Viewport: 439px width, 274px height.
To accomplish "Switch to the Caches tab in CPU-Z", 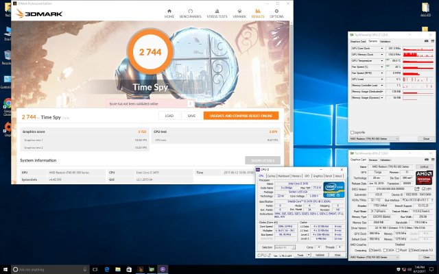I will coord(271,176).
